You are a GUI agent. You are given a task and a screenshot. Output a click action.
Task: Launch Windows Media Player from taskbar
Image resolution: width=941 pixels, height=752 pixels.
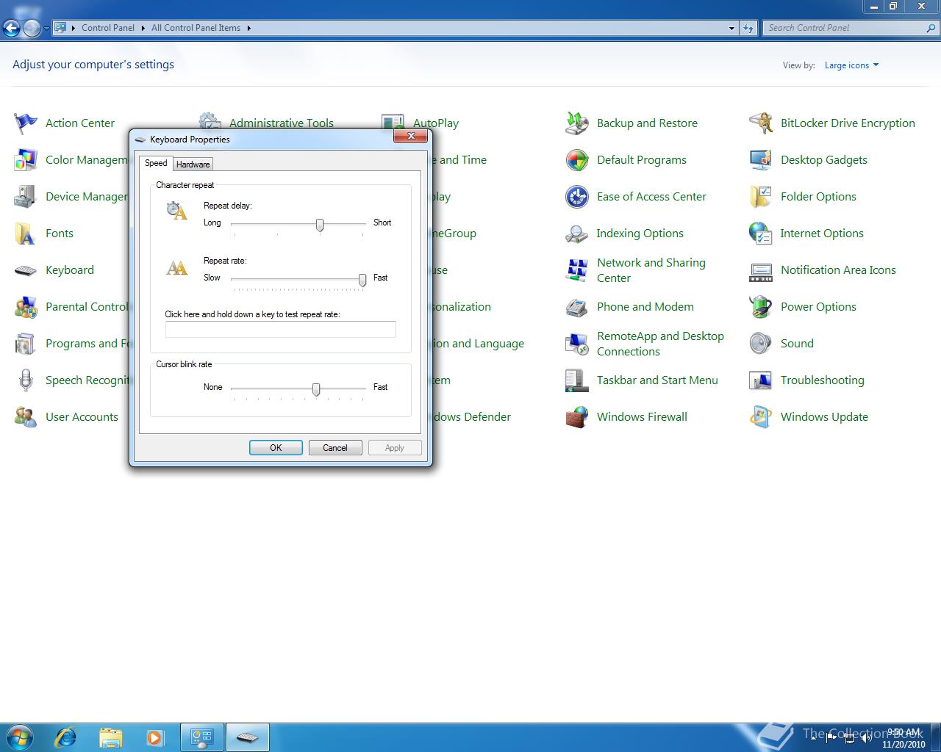tap(155, 737)
